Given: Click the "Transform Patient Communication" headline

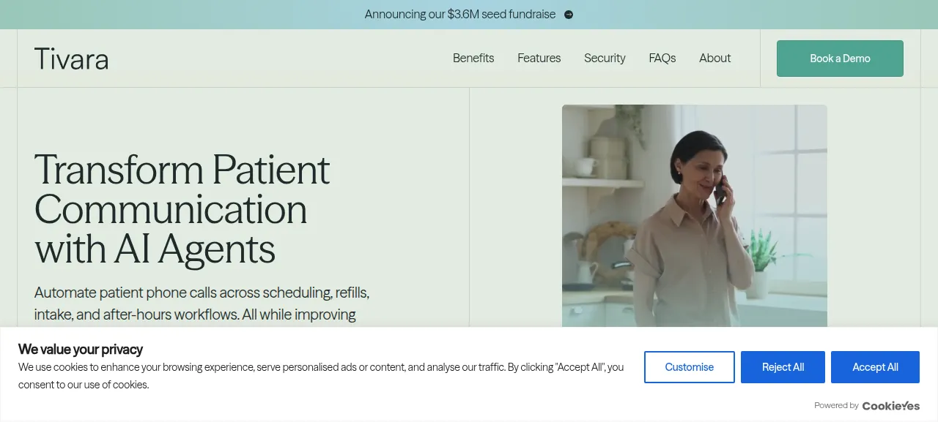Looking at the screenshot, I should pos(182,209).
